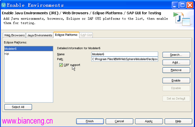Click the Java environment wizard banner icon
The width and height of the screenshot is (195, 127).
pyautogui.click(x=182, y=19)
